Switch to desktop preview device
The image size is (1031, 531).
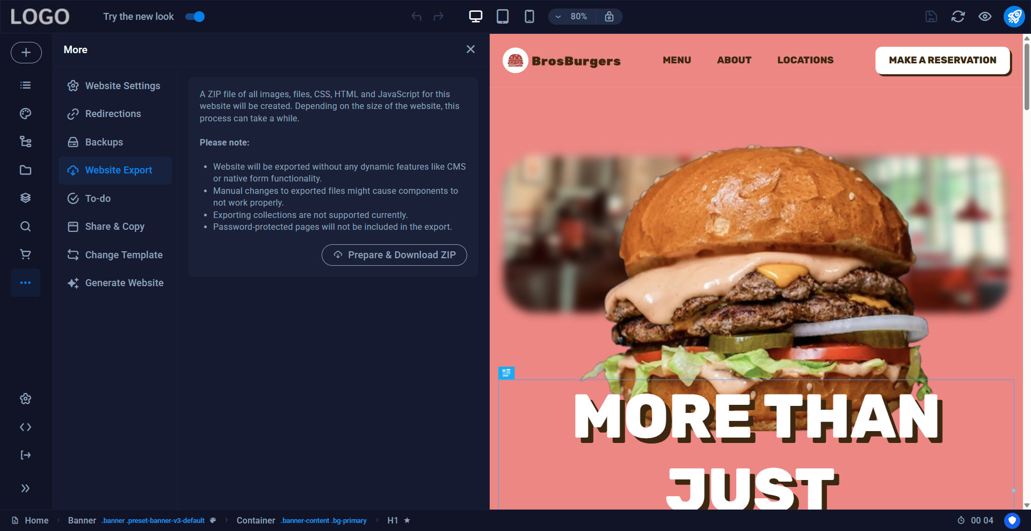click(x=476, y=17)
